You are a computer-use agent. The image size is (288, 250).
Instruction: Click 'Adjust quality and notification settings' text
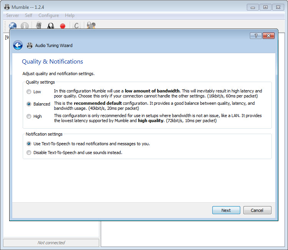(58, 74)
